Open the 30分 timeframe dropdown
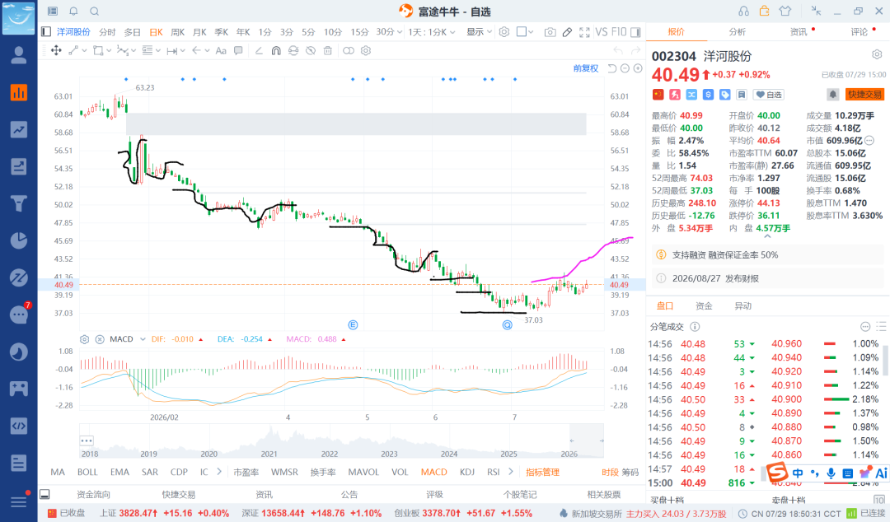Viewport: 890px width, 522px height. tap(389, 32)
